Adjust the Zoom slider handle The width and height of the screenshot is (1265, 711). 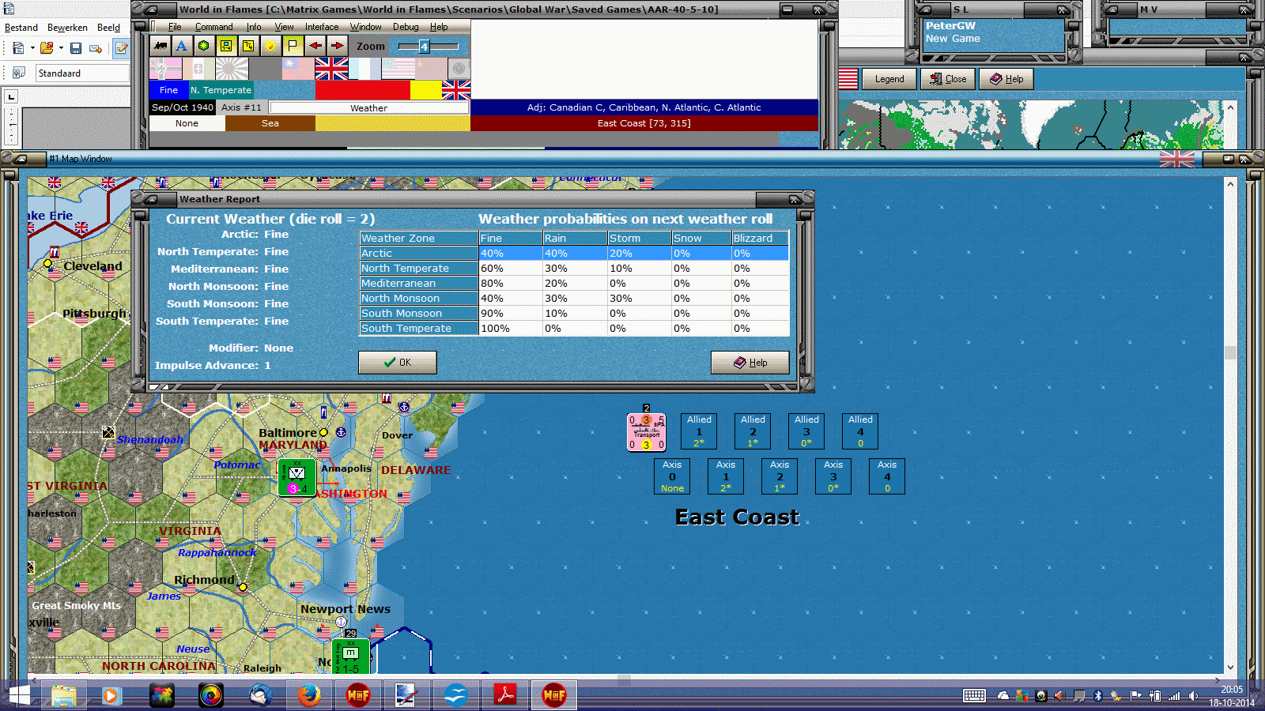[x=424, y=47]
